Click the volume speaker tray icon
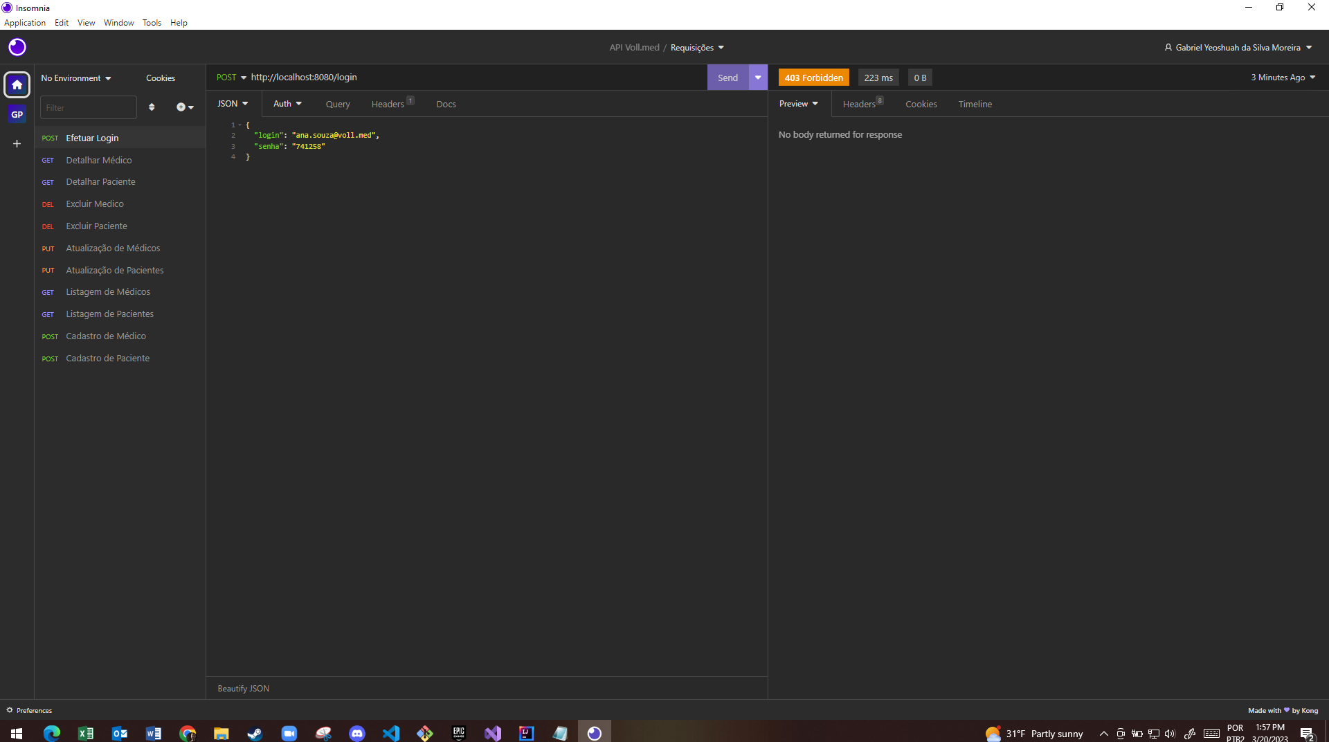Screen dimensions: 1329x742 coord(1170,734)
